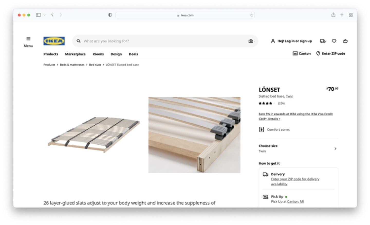Expand the Choose size option

coord(298,148)
